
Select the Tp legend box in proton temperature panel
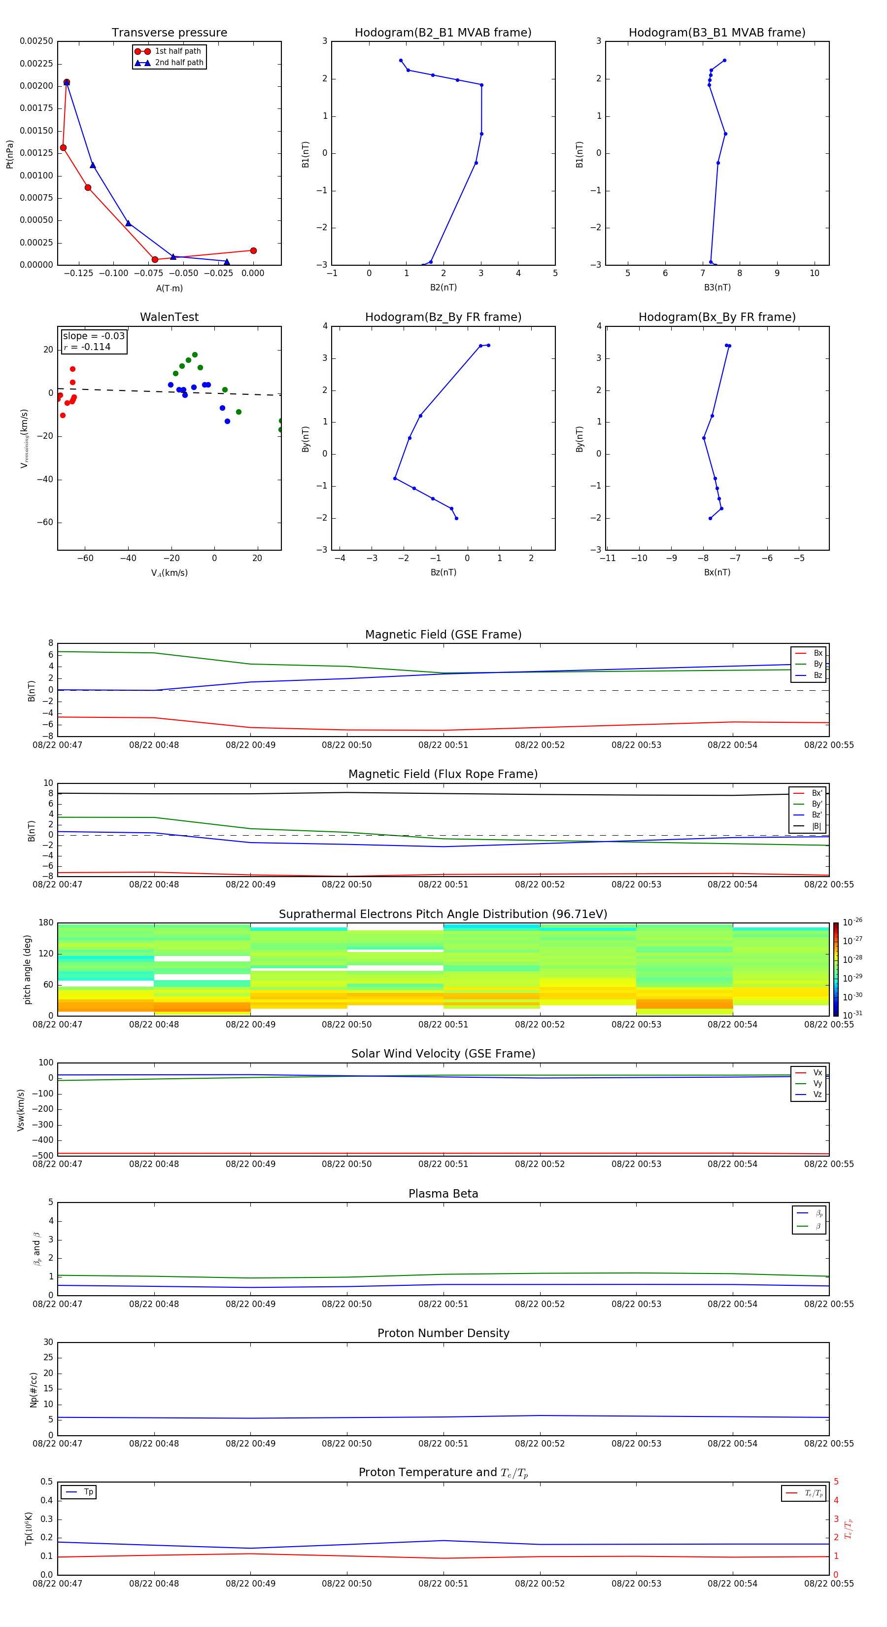point(79,1492)
